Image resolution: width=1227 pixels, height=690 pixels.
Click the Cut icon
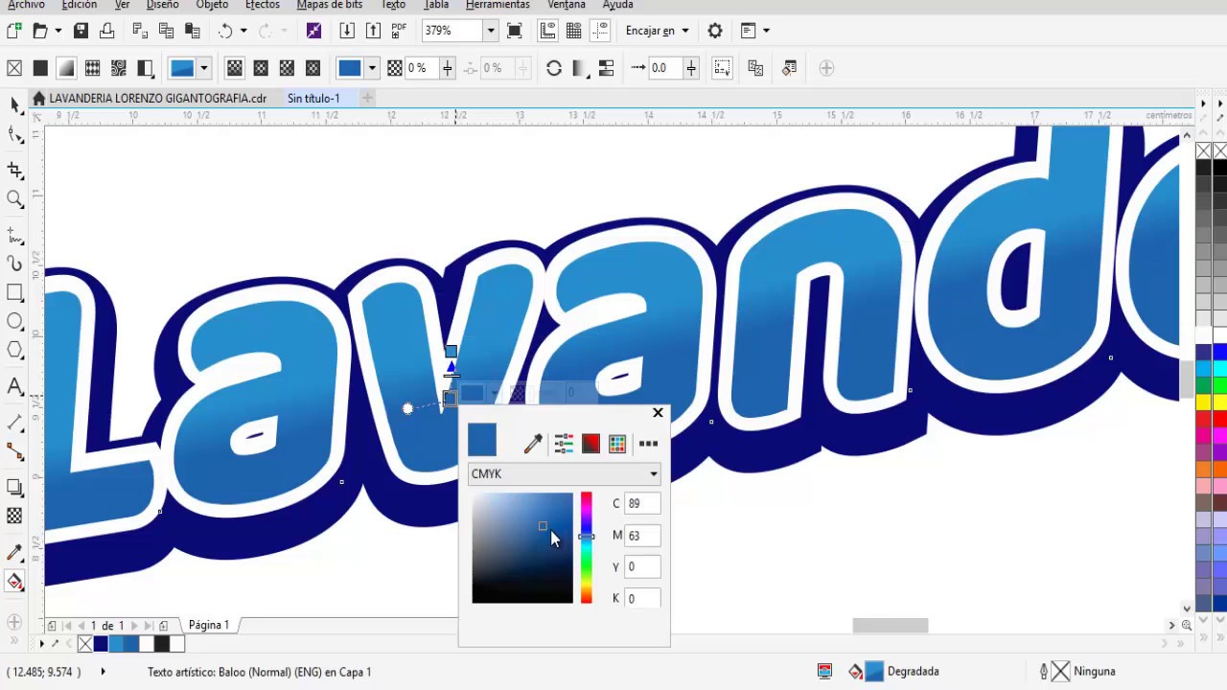click(140, 31)
